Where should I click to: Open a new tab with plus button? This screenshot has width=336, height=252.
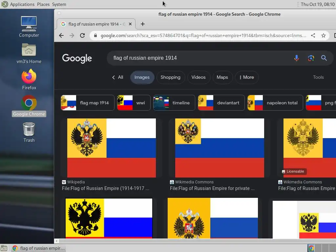click(x=143, y=24)
